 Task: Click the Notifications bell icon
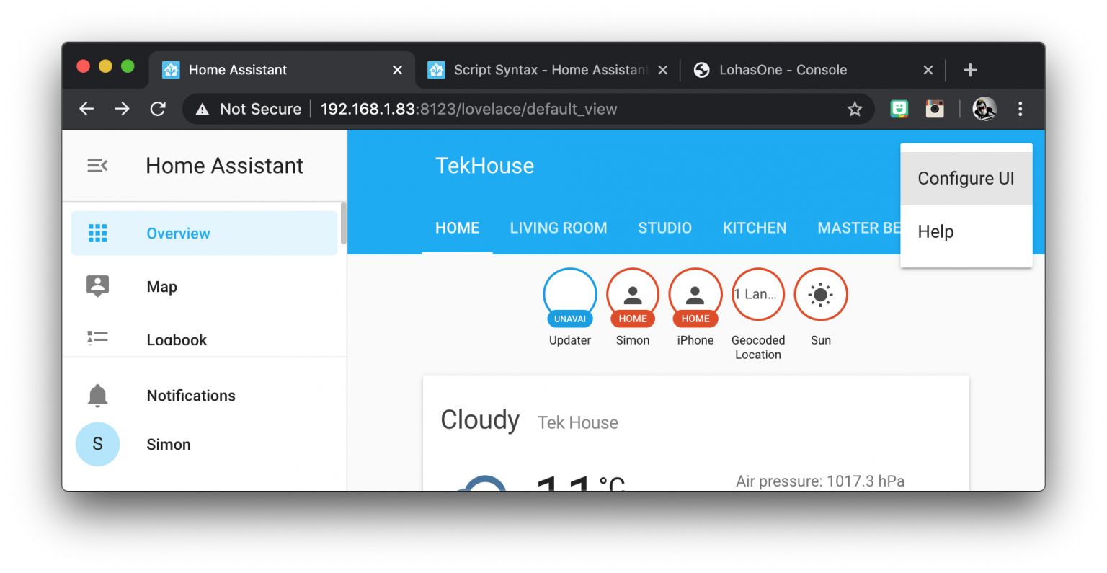point(97,396)
